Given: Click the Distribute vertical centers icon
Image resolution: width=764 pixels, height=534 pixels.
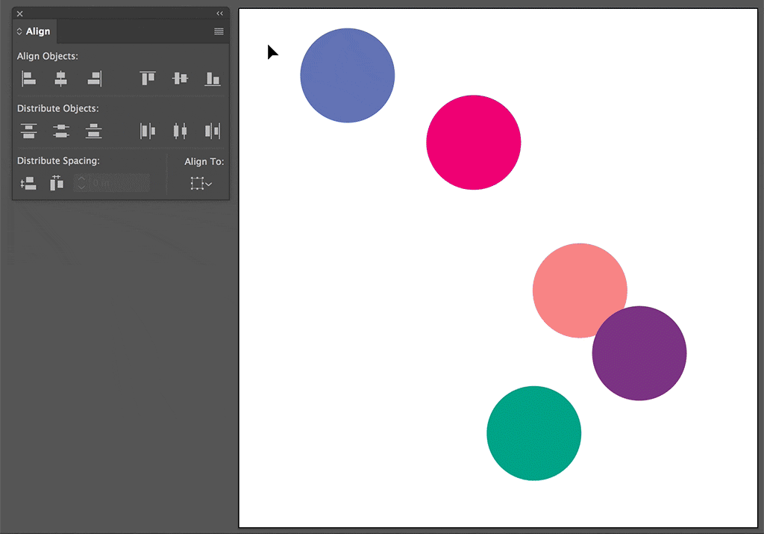Looking at the screenshot, I should (x=60, y=131).
